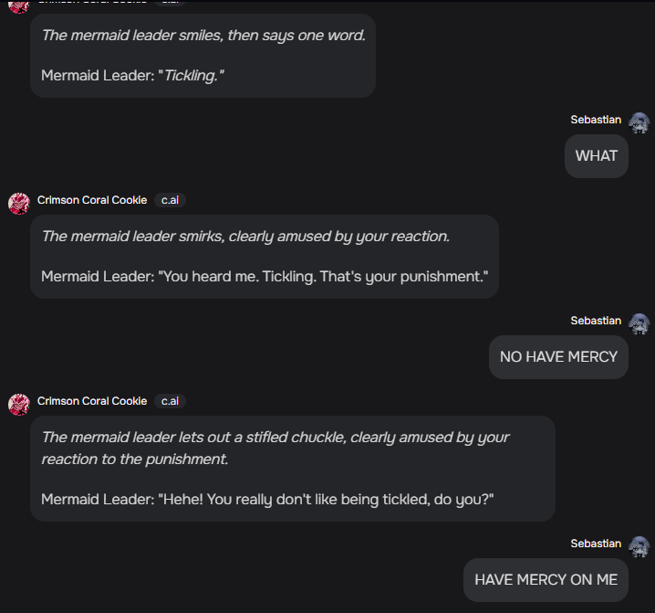
Task: Select the "WHAT" message bubble
Action: [597, 156]
